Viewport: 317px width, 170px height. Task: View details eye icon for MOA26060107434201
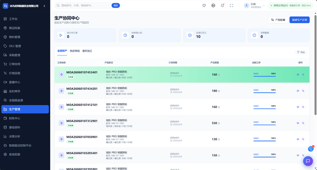coord(298,91)
